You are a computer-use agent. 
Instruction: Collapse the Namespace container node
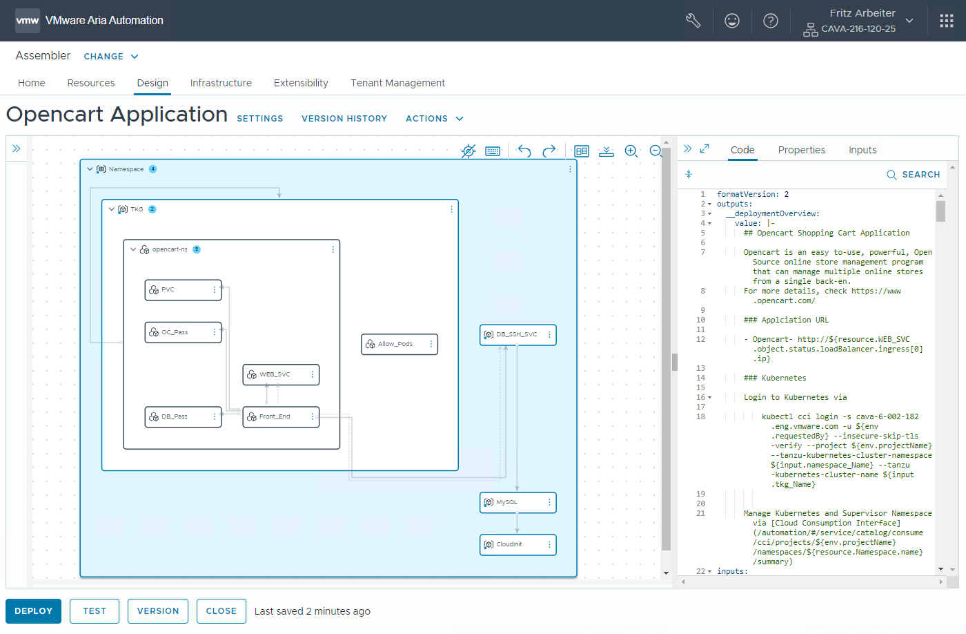(x=90, y=169)
